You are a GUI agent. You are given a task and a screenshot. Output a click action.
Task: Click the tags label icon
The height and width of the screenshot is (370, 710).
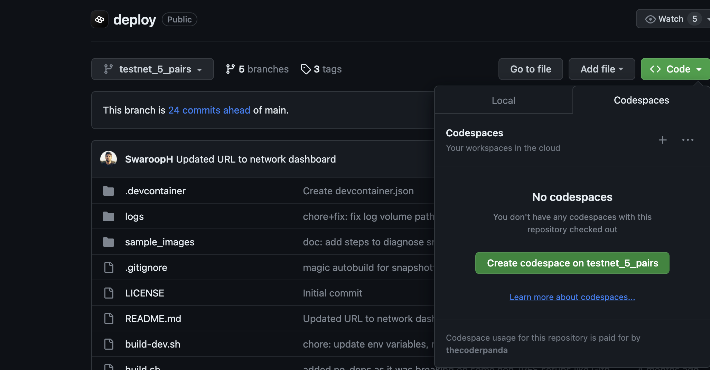tap(306, 69)
